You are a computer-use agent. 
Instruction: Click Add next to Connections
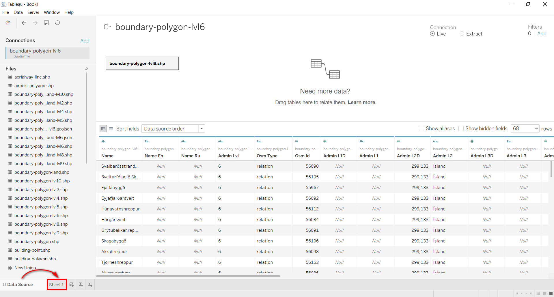85,41
